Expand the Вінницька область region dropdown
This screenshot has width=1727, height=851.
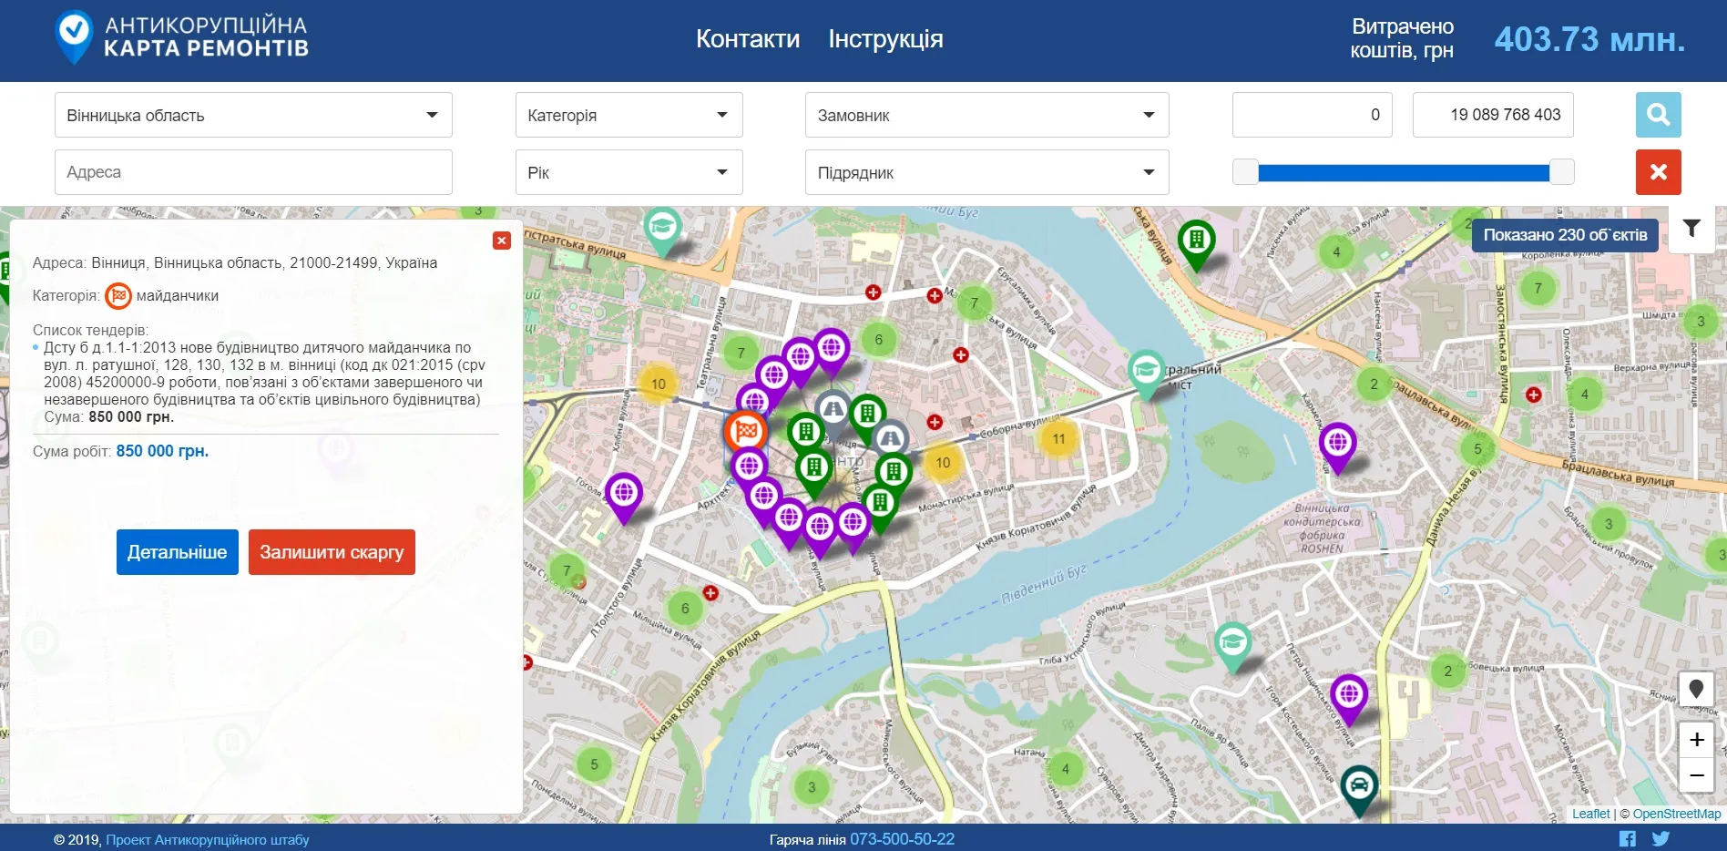pos(253,115)
